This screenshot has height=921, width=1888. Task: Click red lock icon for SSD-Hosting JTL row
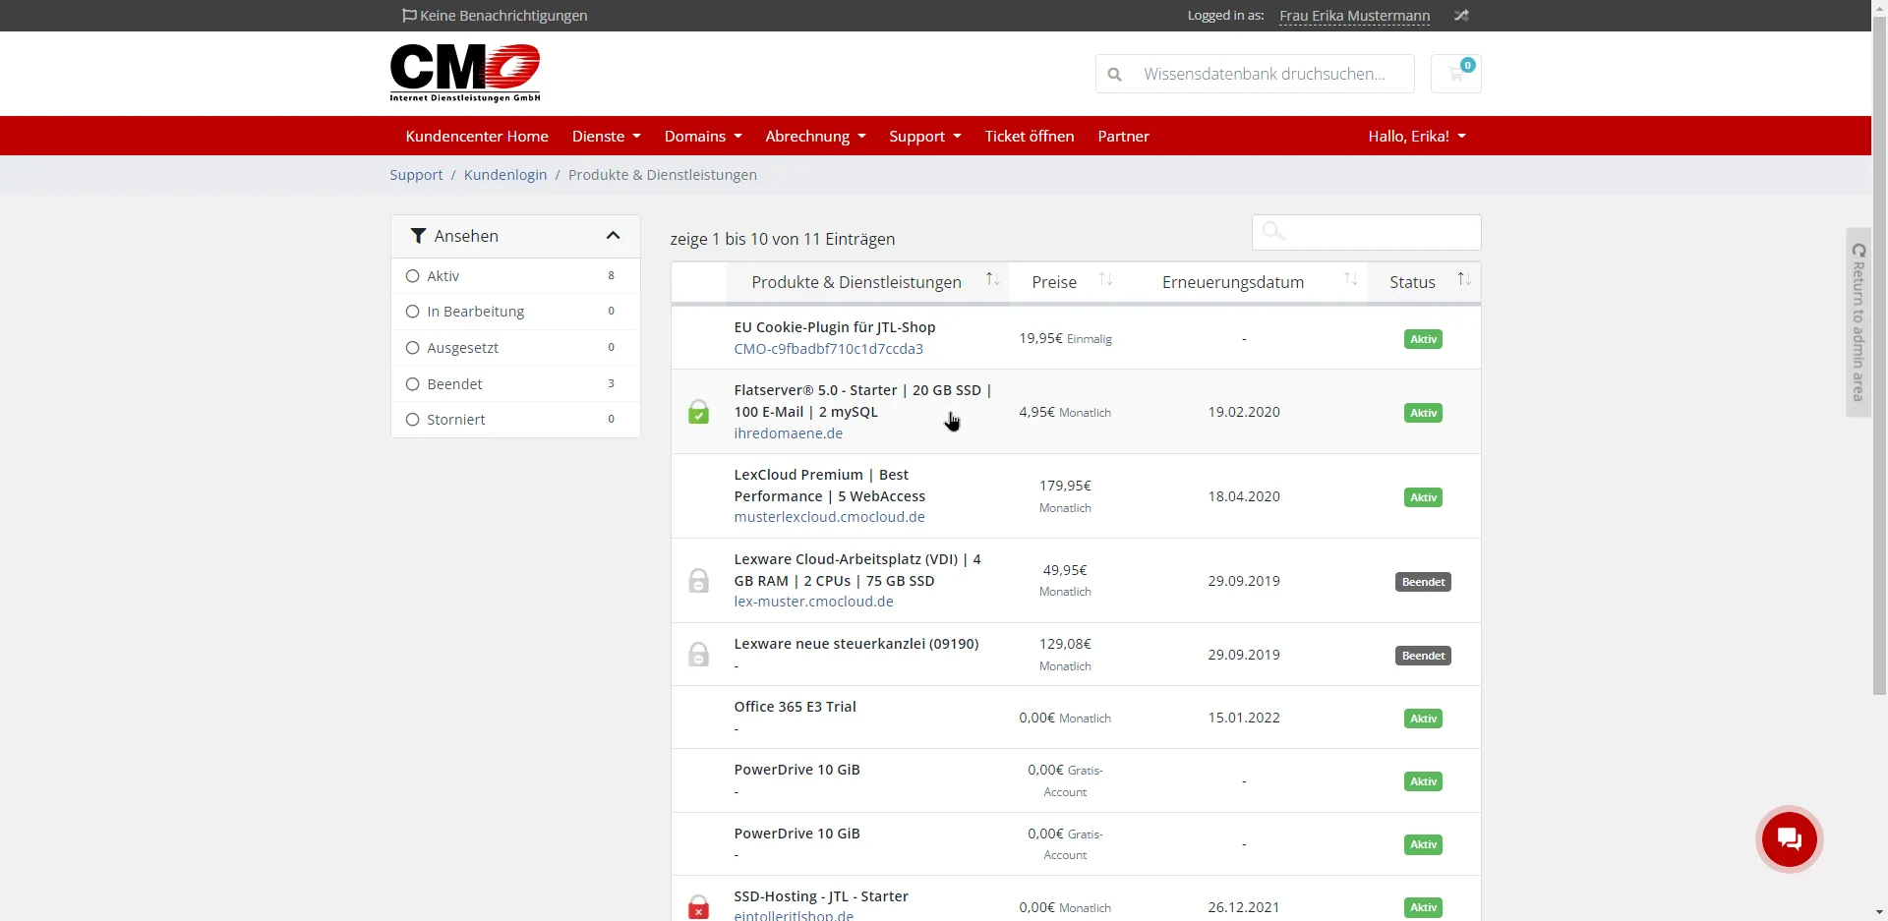[x=698, y=907]
